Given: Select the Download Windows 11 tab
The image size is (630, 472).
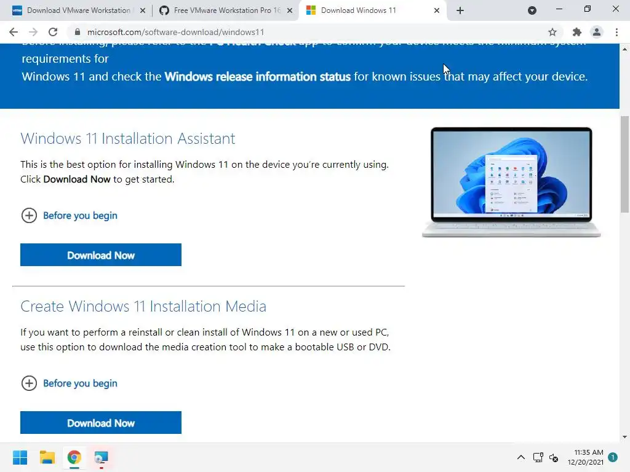Looking at the screenshot, I should point(372,10).
